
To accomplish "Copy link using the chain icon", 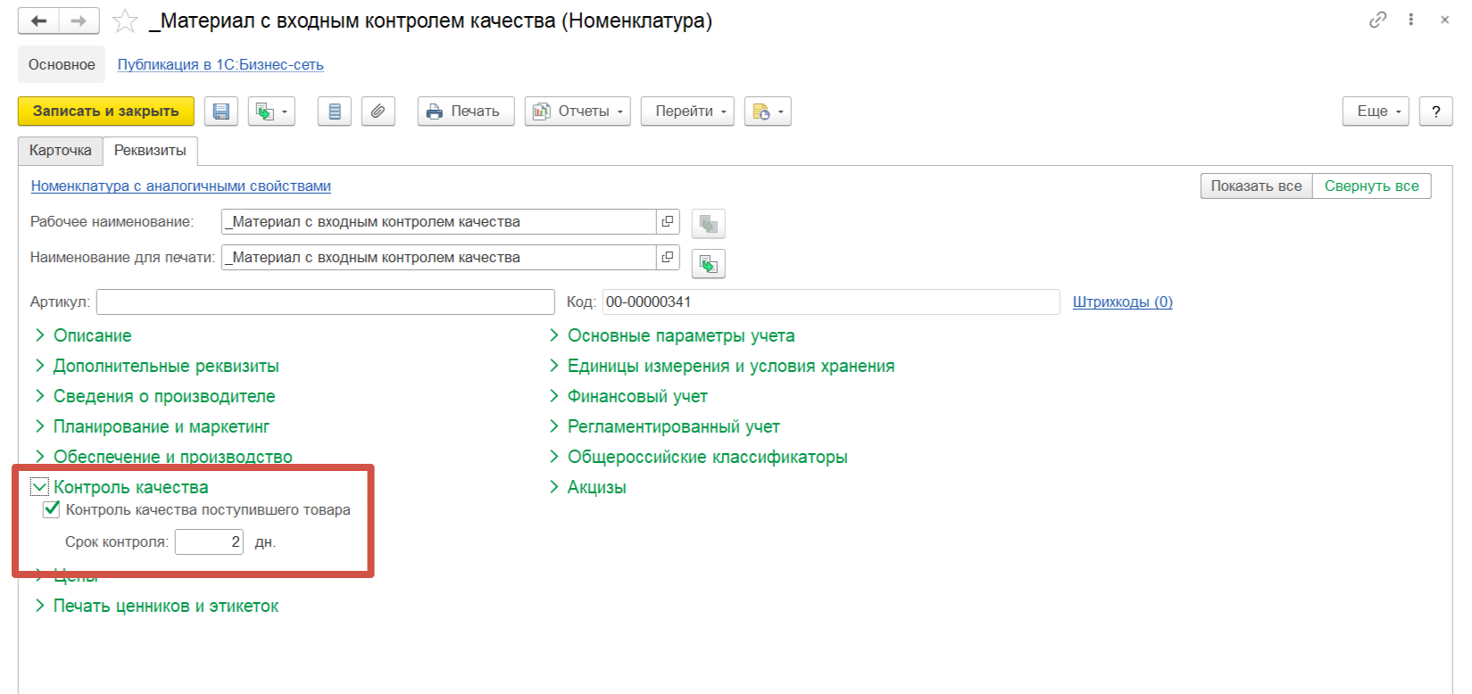I will [x=1377, y=20].
